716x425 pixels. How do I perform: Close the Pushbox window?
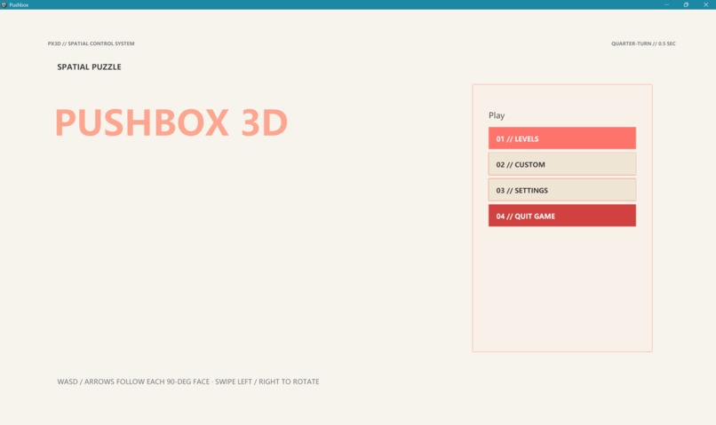(705, 4)
